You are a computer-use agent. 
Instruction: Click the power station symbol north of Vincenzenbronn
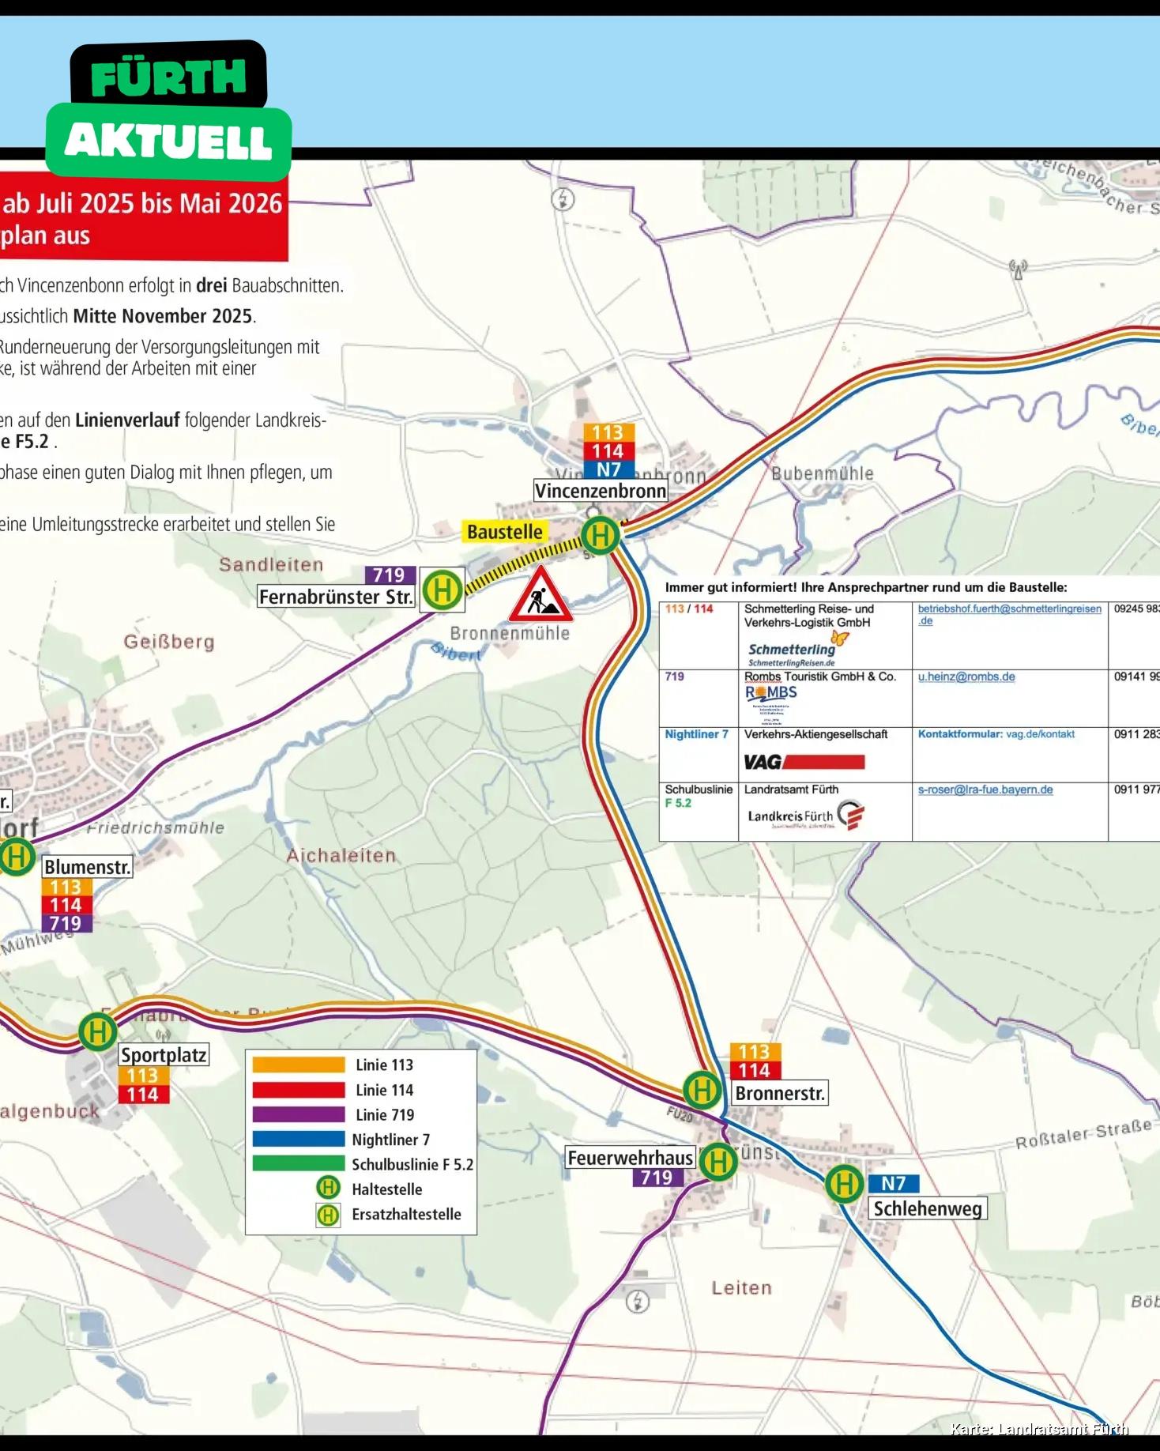click(x=563, y=198)
